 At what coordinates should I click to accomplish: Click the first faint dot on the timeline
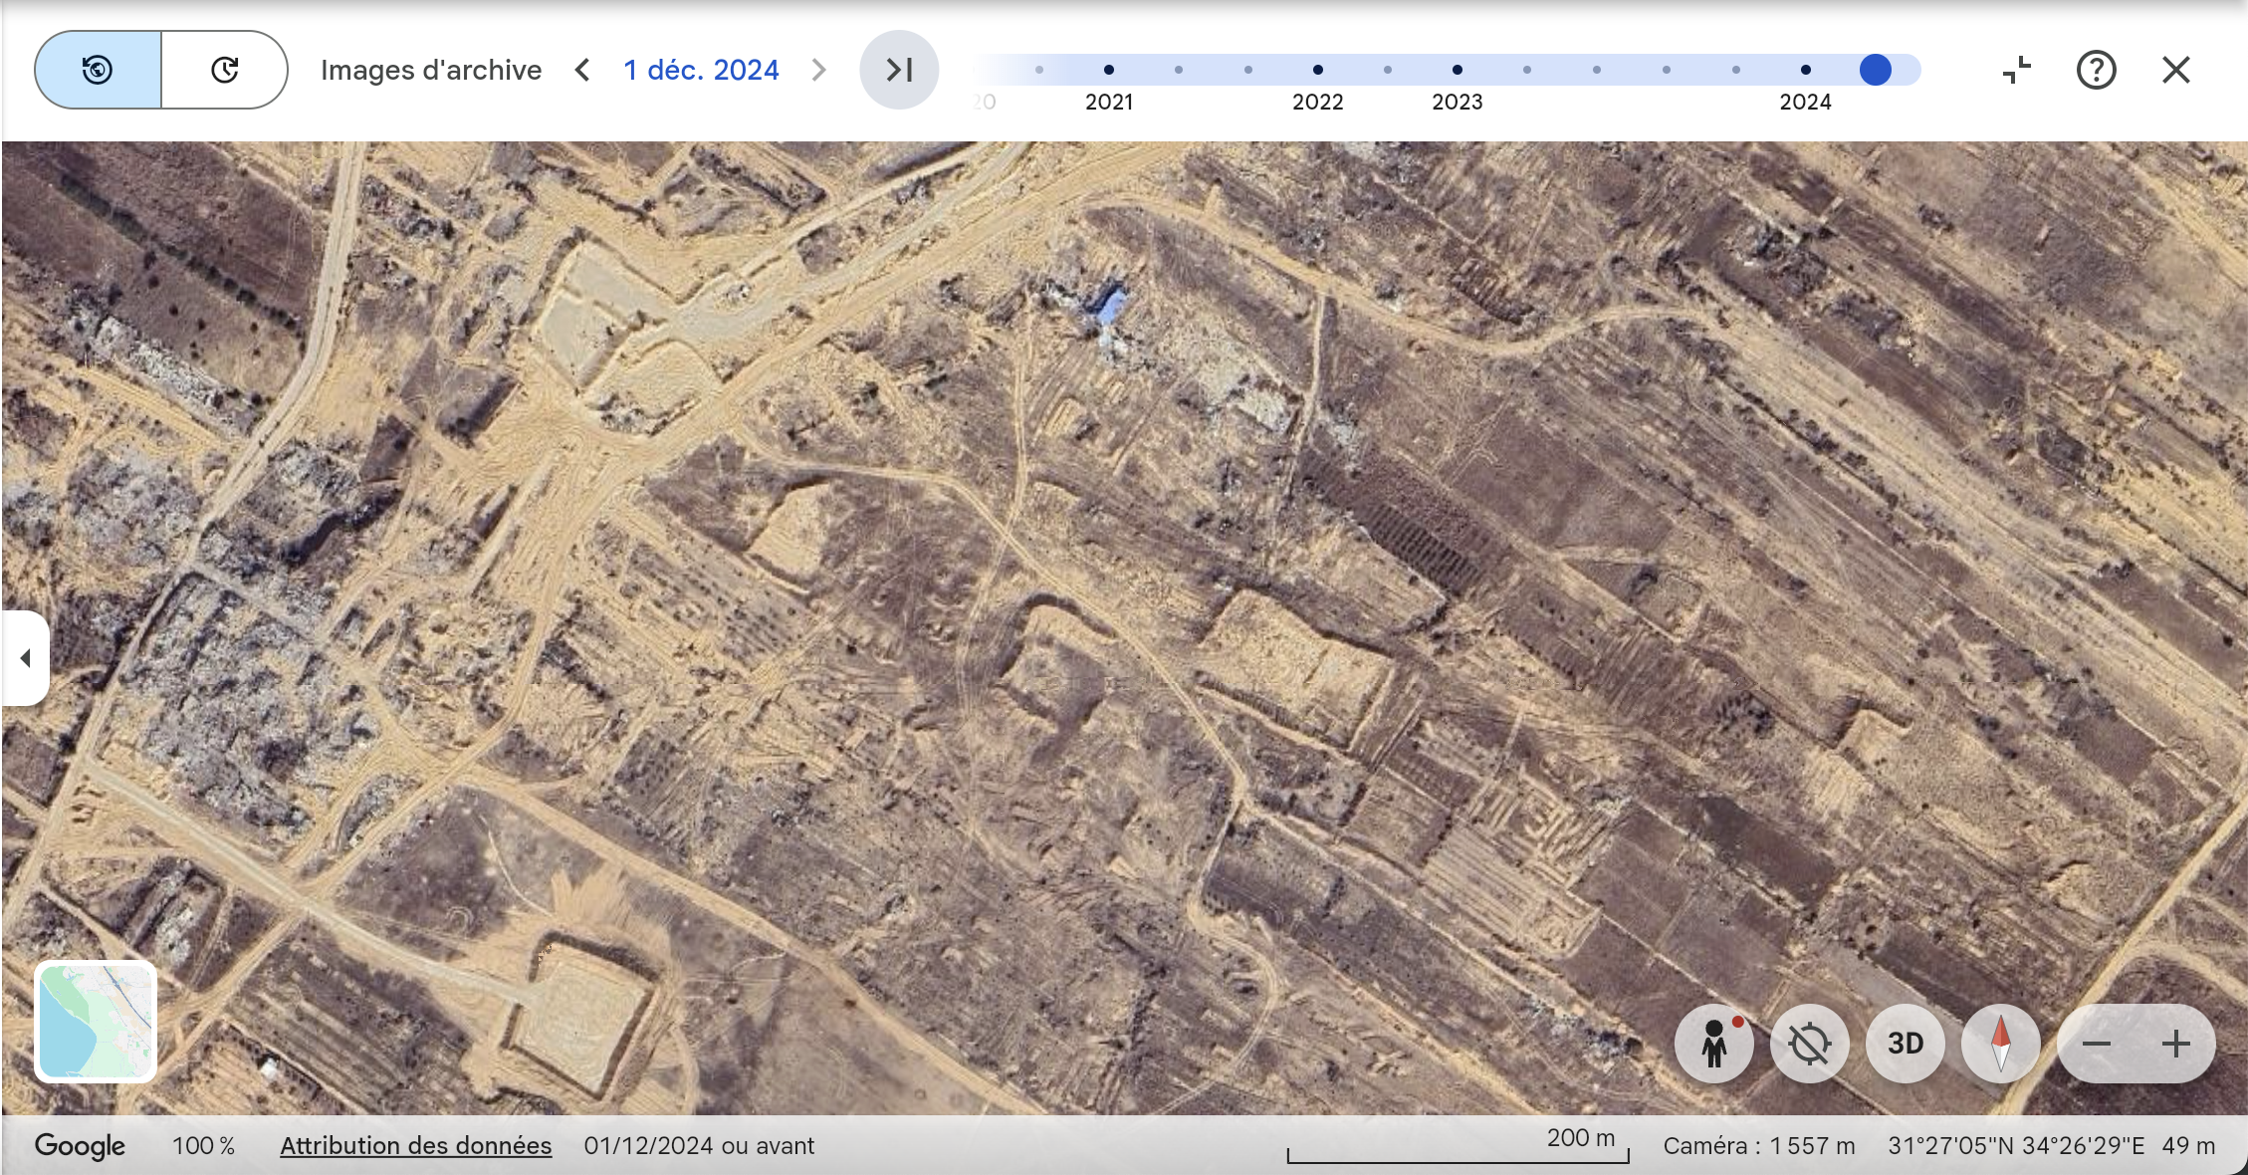coord(1038,70)
